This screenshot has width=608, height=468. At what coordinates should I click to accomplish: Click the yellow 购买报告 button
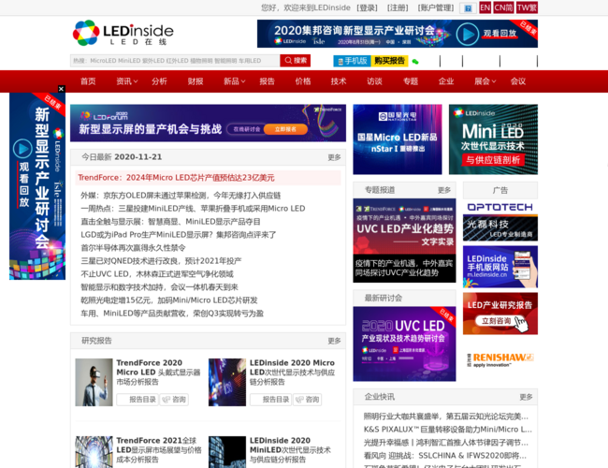pyautogui.click(x=389, y=61)
